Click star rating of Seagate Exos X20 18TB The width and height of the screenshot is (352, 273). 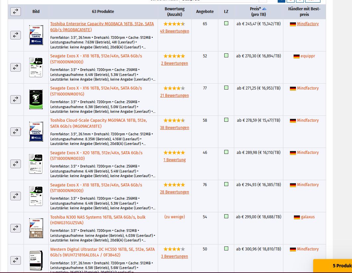(x=174, y=153)
